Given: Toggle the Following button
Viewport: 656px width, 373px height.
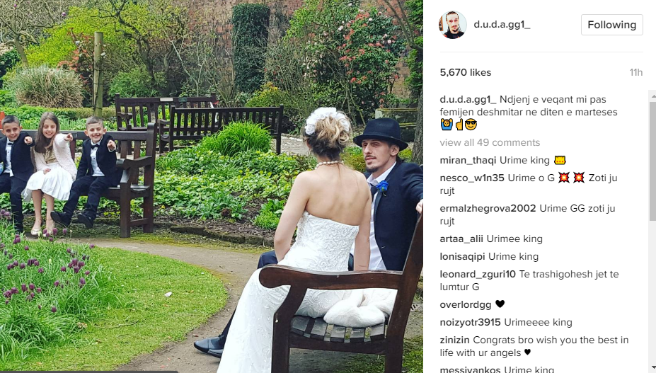Looking at the screenshot, I should point(611,25).
